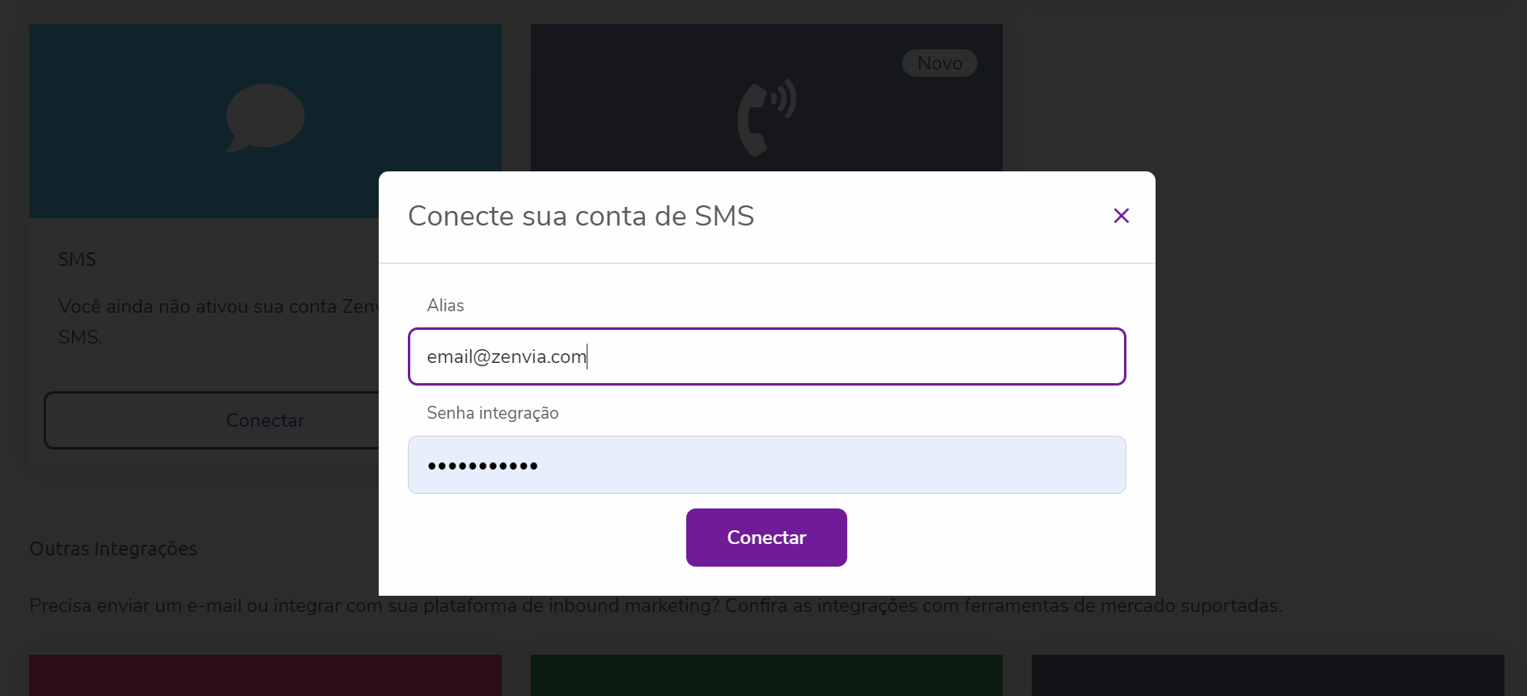Screen dimensions: 1527x696
Task: Click the dialog title Conecte sua conta
Action: click(581, 217)
